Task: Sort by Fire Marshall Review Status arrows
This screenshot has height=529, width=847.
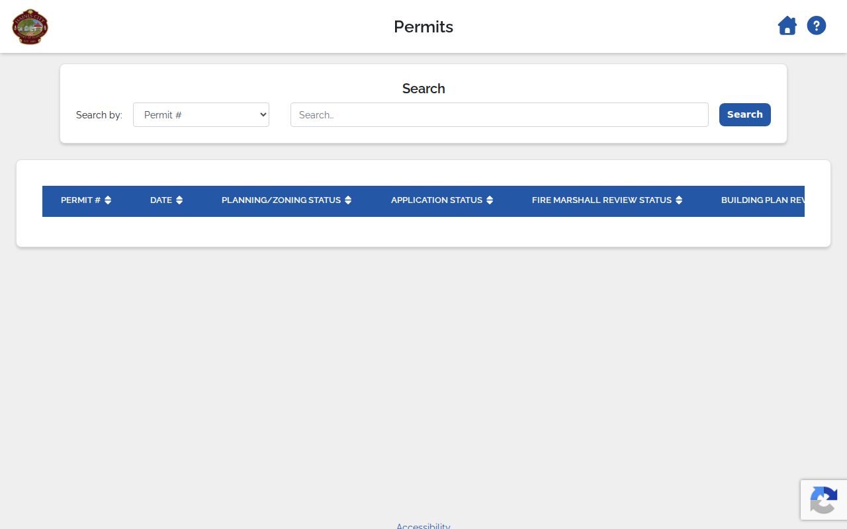Action: click(679, 200)
